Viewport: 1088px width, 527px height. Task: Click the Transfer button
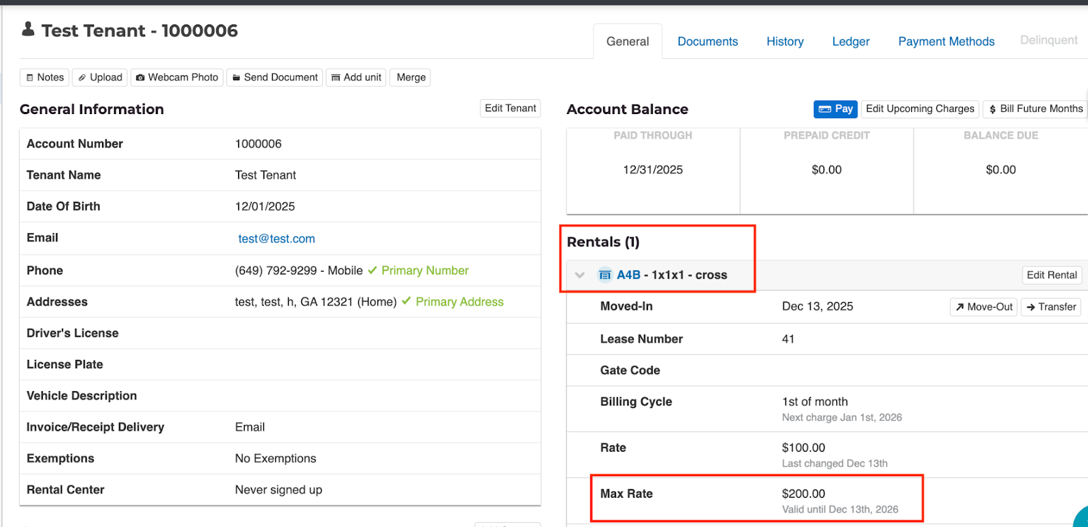[1051, 307]
